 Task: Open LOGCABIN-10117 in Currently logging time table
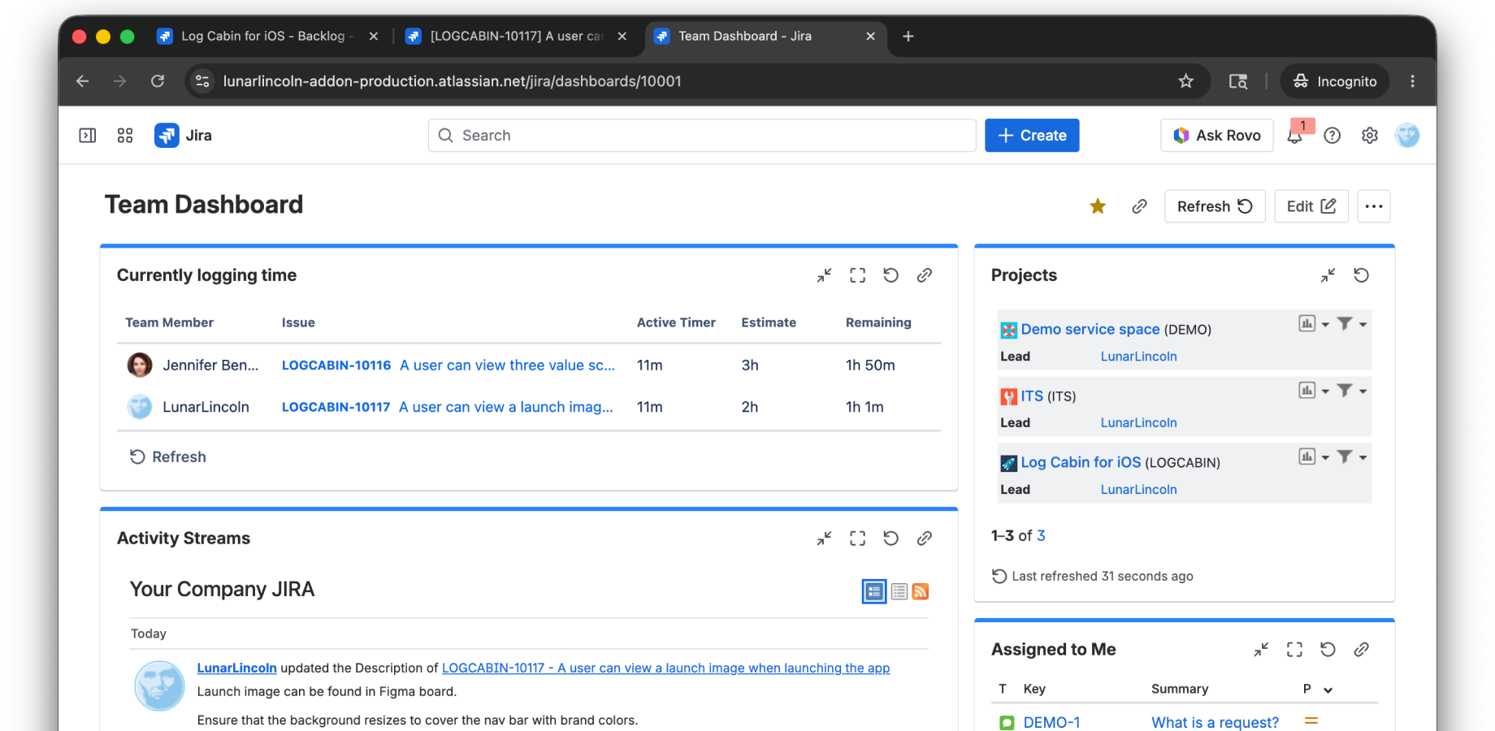336,407
